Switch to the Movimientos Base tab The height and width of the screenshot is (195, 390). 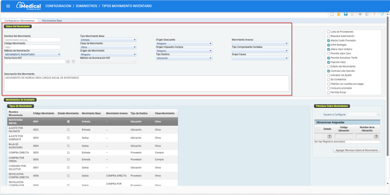click(x=52, y=20)
